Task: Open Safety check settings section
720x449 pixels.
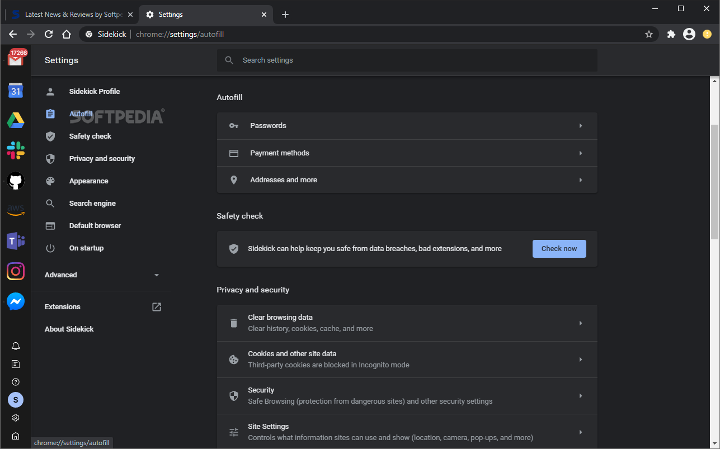Action: pyautogui.click(x=90, y=136)
